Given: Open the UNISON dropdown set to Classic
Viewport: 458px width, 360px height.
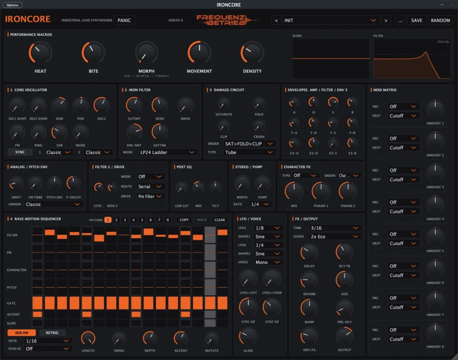Looking at the screenshot, I should [54, 204].
